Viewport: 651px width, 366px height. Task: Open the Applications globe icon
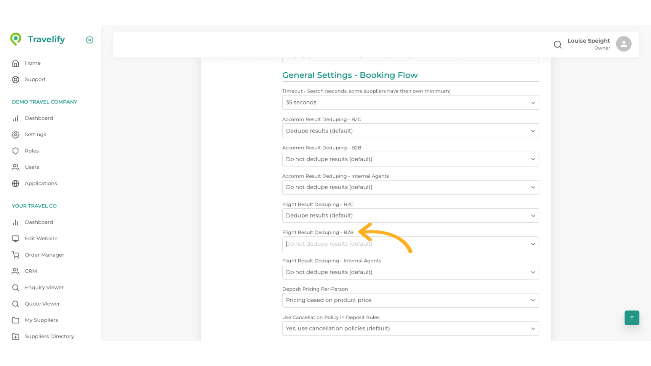click(16, 183)
